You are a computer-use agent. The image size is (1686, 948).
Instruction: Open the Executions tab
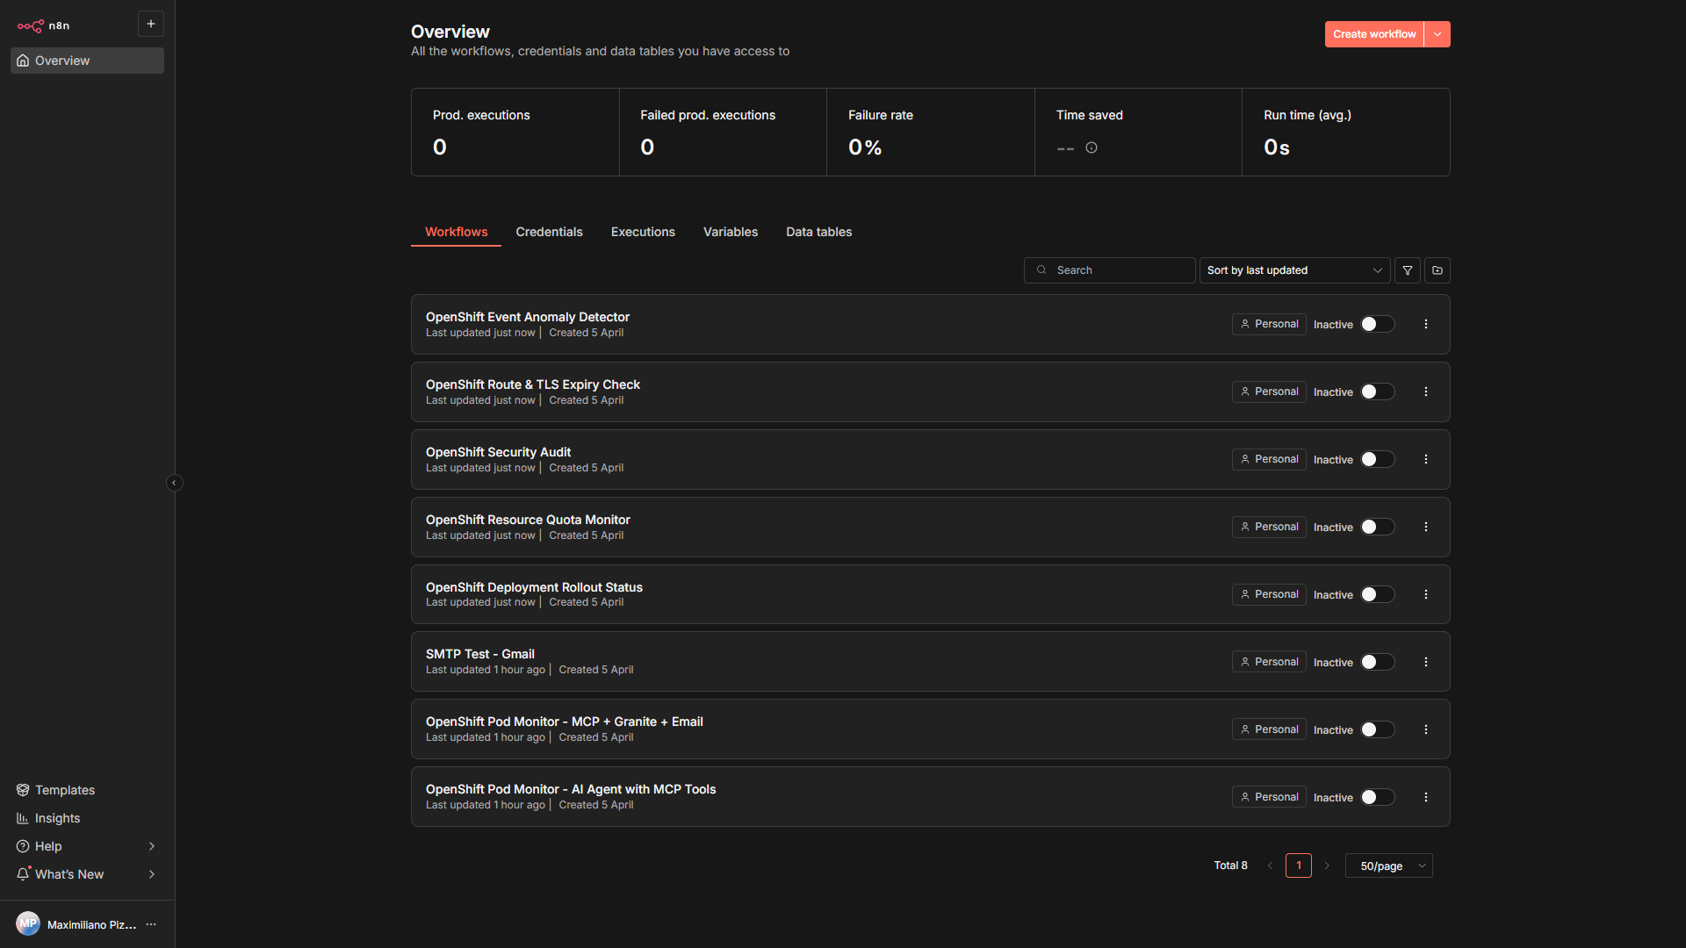[x=643, y=232]
